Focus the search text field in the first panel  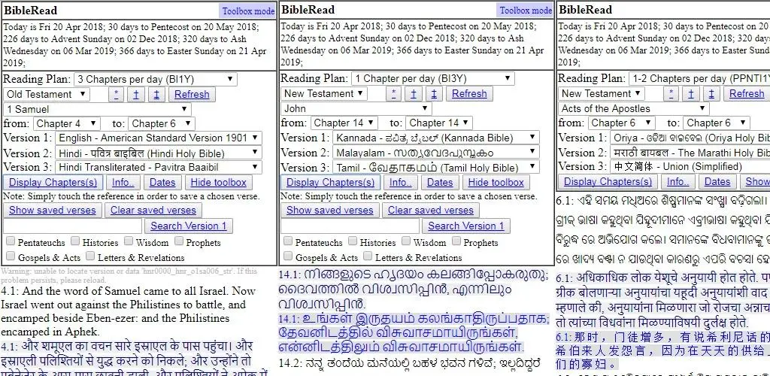point(73,226)
